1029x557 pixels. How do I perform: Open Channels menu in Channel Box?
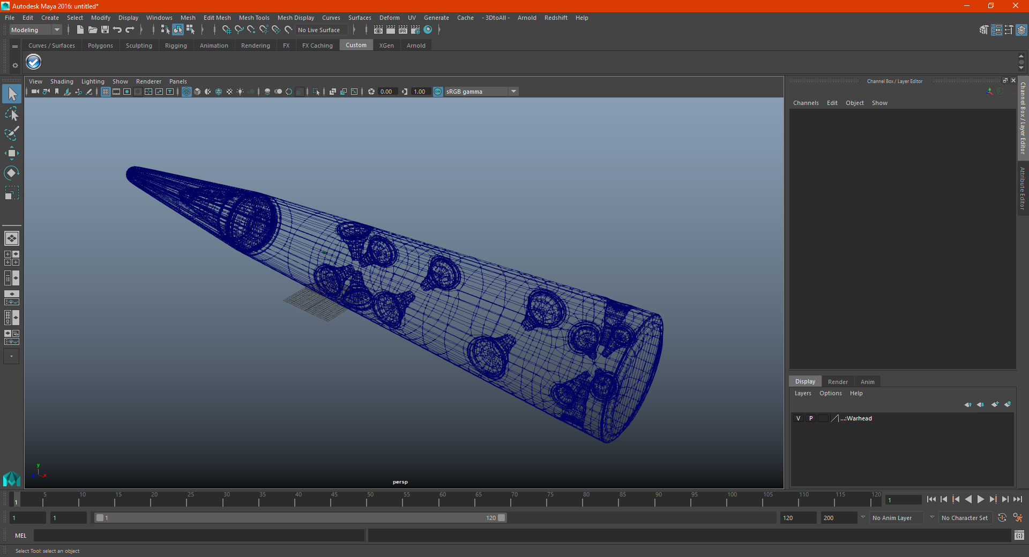pyautogui.click(x=806, y=103)
